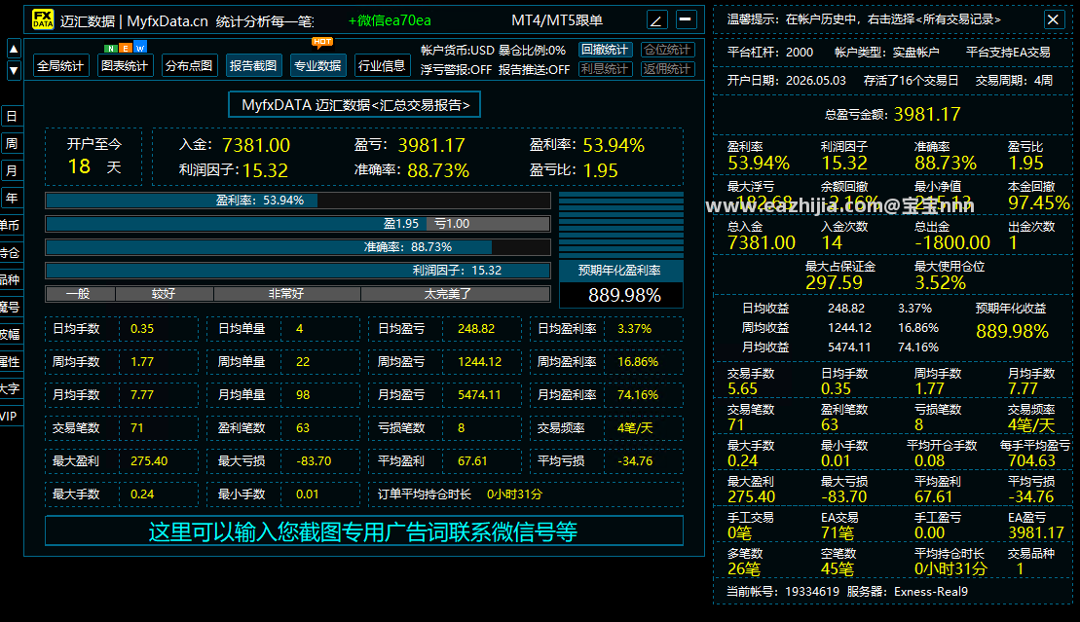Open the 属性 sidebar item
Image resolution: width=1080 pixels, height=622 pixels.
pyautogui.click(x=11, y=362)
